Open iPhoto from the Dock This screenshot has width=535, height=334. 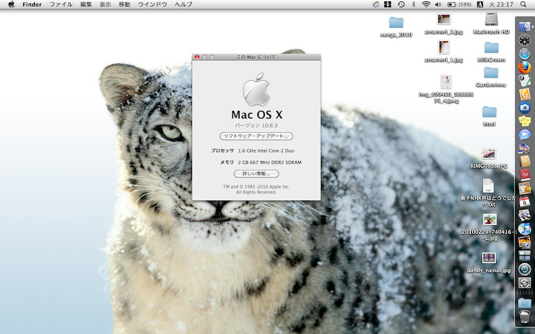tap(525, 242)
